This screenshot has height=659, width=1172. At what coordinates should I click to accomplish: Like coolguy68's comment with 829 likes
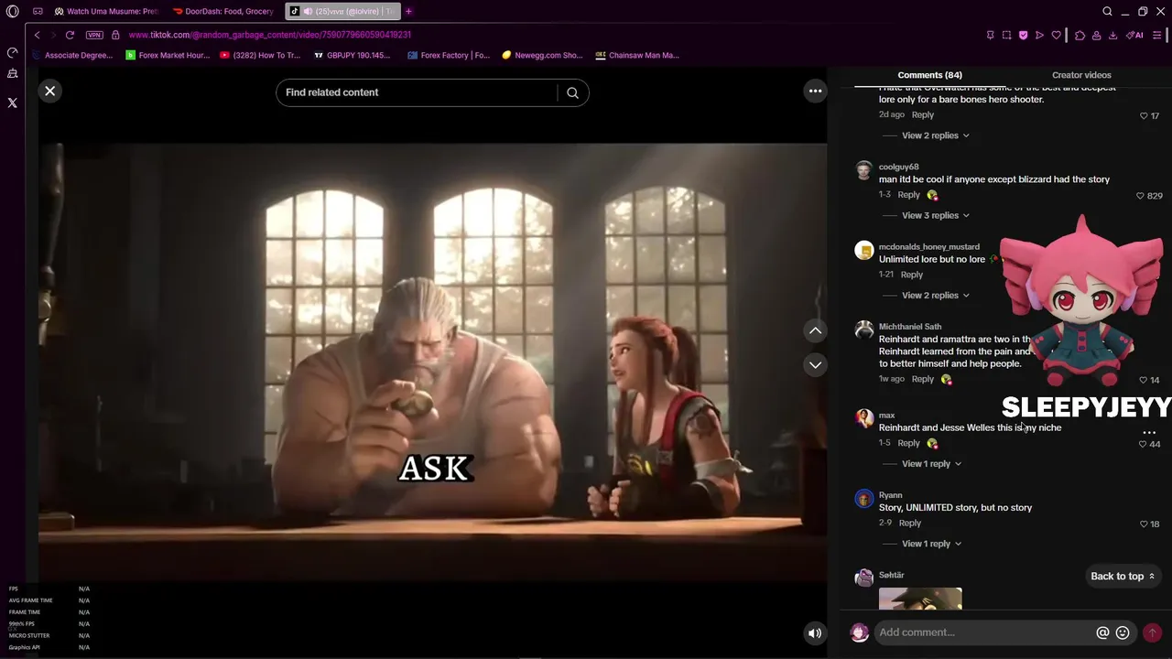[1140, 196]
